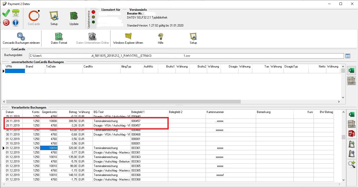Click the Brand column header

point(35,66)
